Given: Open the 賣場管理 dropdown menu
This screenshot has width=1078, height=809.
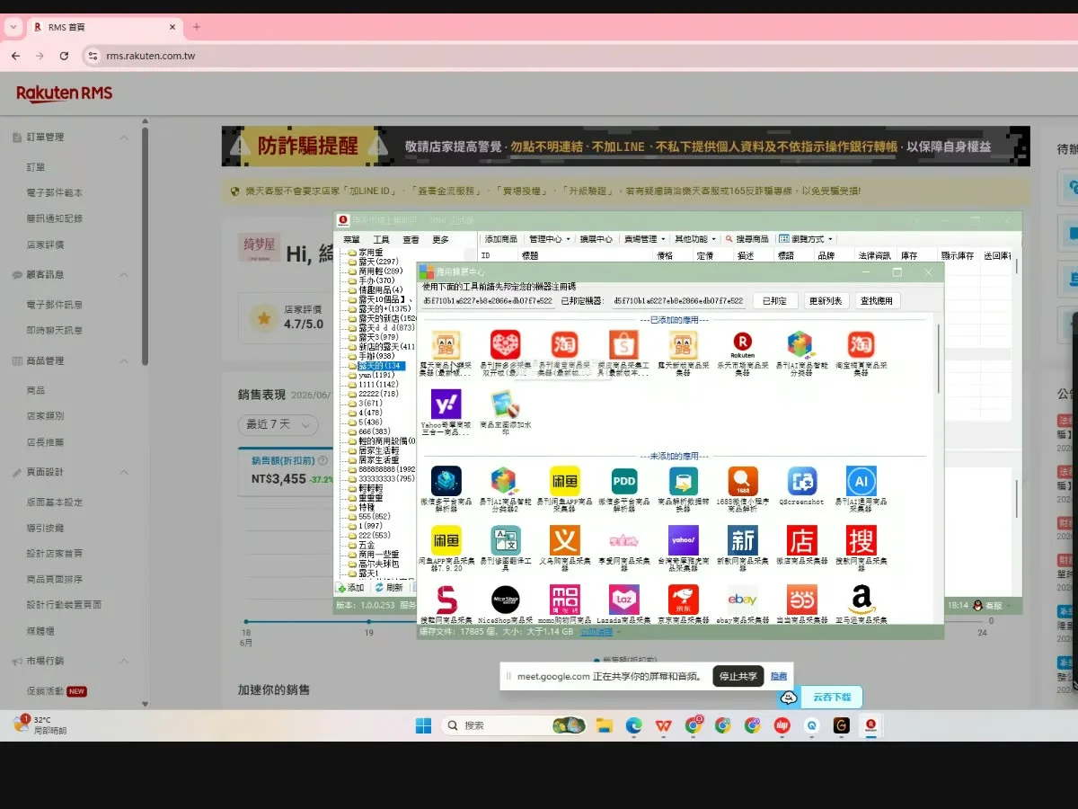Looking at the screenshot, I should (645, 239).
